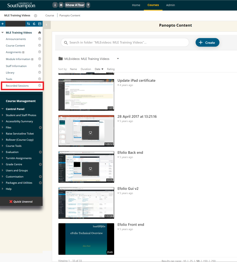The height and width of the screenshot is (262, 237).
Task: Set results per page to 10
Action: (x=185, y=261)
